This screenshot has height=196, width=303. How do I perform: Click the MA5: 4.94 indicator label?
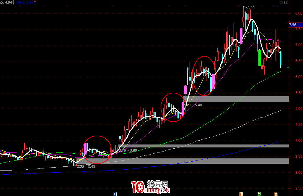(x=7, y=2)
